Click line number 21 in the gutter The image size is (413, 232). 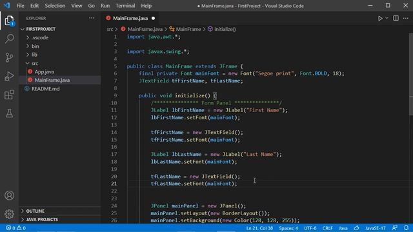point(114,184)
